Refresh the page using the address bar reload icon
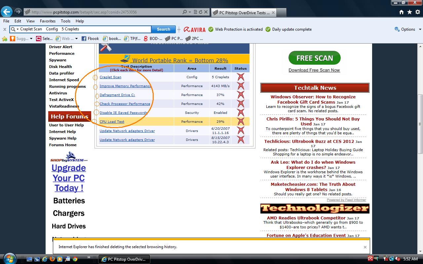This screenshot has height=264, width=423. point(200,12)
